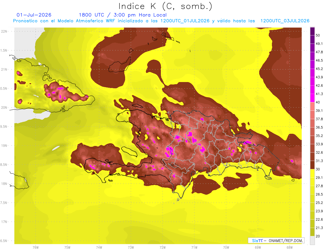Click the '75W' longitude label
The width and height of the screenshot is (325, 251).
click(67, 247)
